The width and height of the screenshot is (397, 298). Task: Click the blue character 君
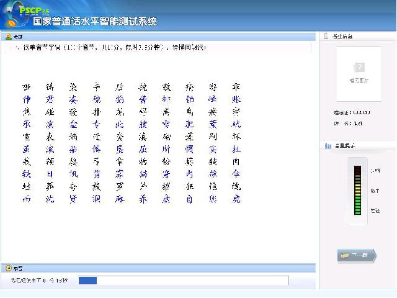(50, 99)
